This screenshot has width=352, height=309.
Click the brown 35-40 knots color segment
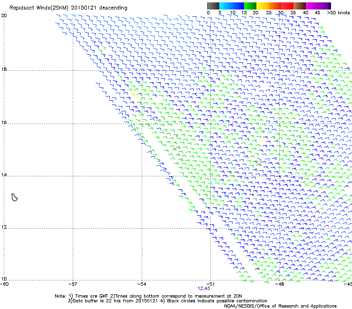pyautogui.click(x=300, y=6)
